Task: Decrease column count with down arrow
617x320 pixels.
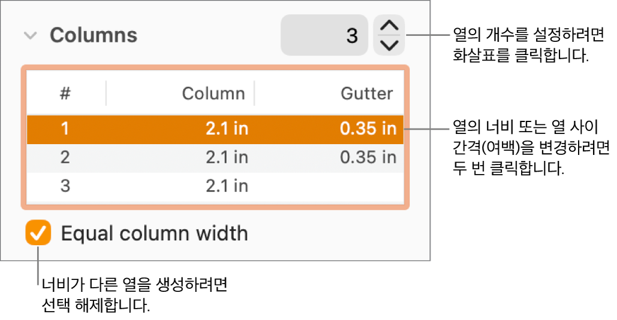Action: click(389, 45)
